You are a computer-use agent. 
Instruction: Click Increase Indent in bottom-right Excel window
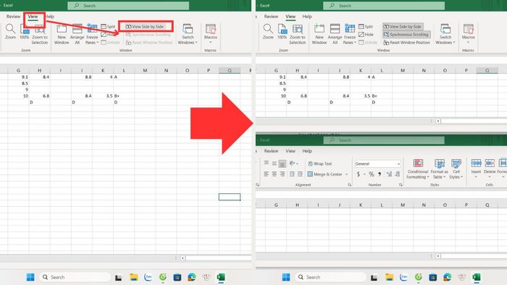click(x=300, y=174)
